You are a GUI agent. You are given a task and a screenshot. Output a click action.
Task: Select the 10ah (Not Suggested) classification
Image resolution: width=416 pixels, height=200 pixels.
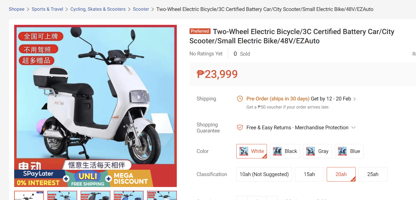tap(264, 174)
